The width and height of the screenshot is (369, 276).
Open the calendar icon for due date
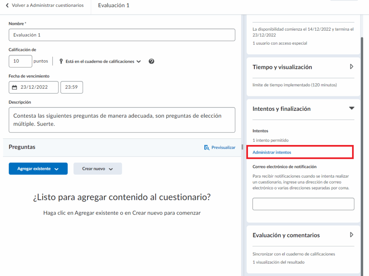[14, 87]
